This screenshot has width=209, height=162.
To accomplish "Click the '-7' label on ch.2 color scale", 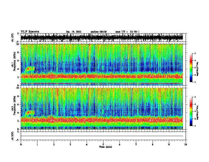I will click(x=195, y=126).
